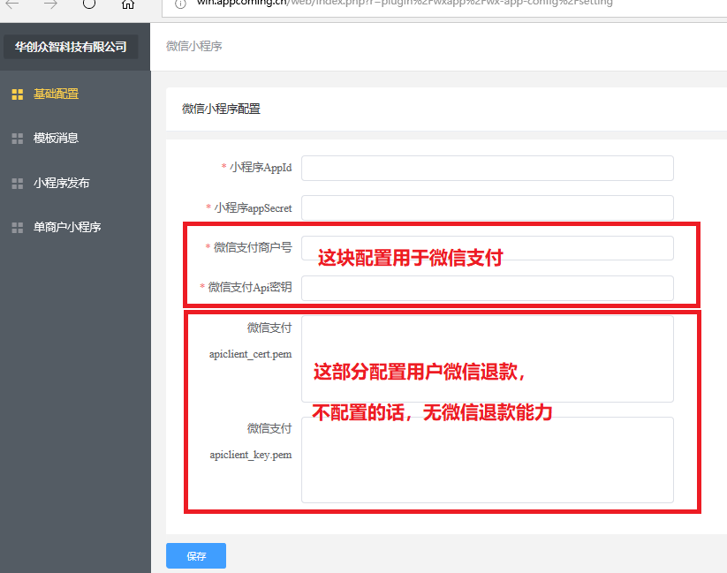Click the grid icon beside 基础配置
Screen dimensions: 727x573
17,94
